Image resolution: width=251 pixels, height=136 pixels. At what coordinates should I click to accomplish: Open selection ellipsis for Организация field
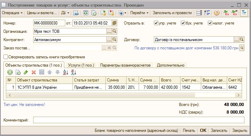[x=109, y=31]
